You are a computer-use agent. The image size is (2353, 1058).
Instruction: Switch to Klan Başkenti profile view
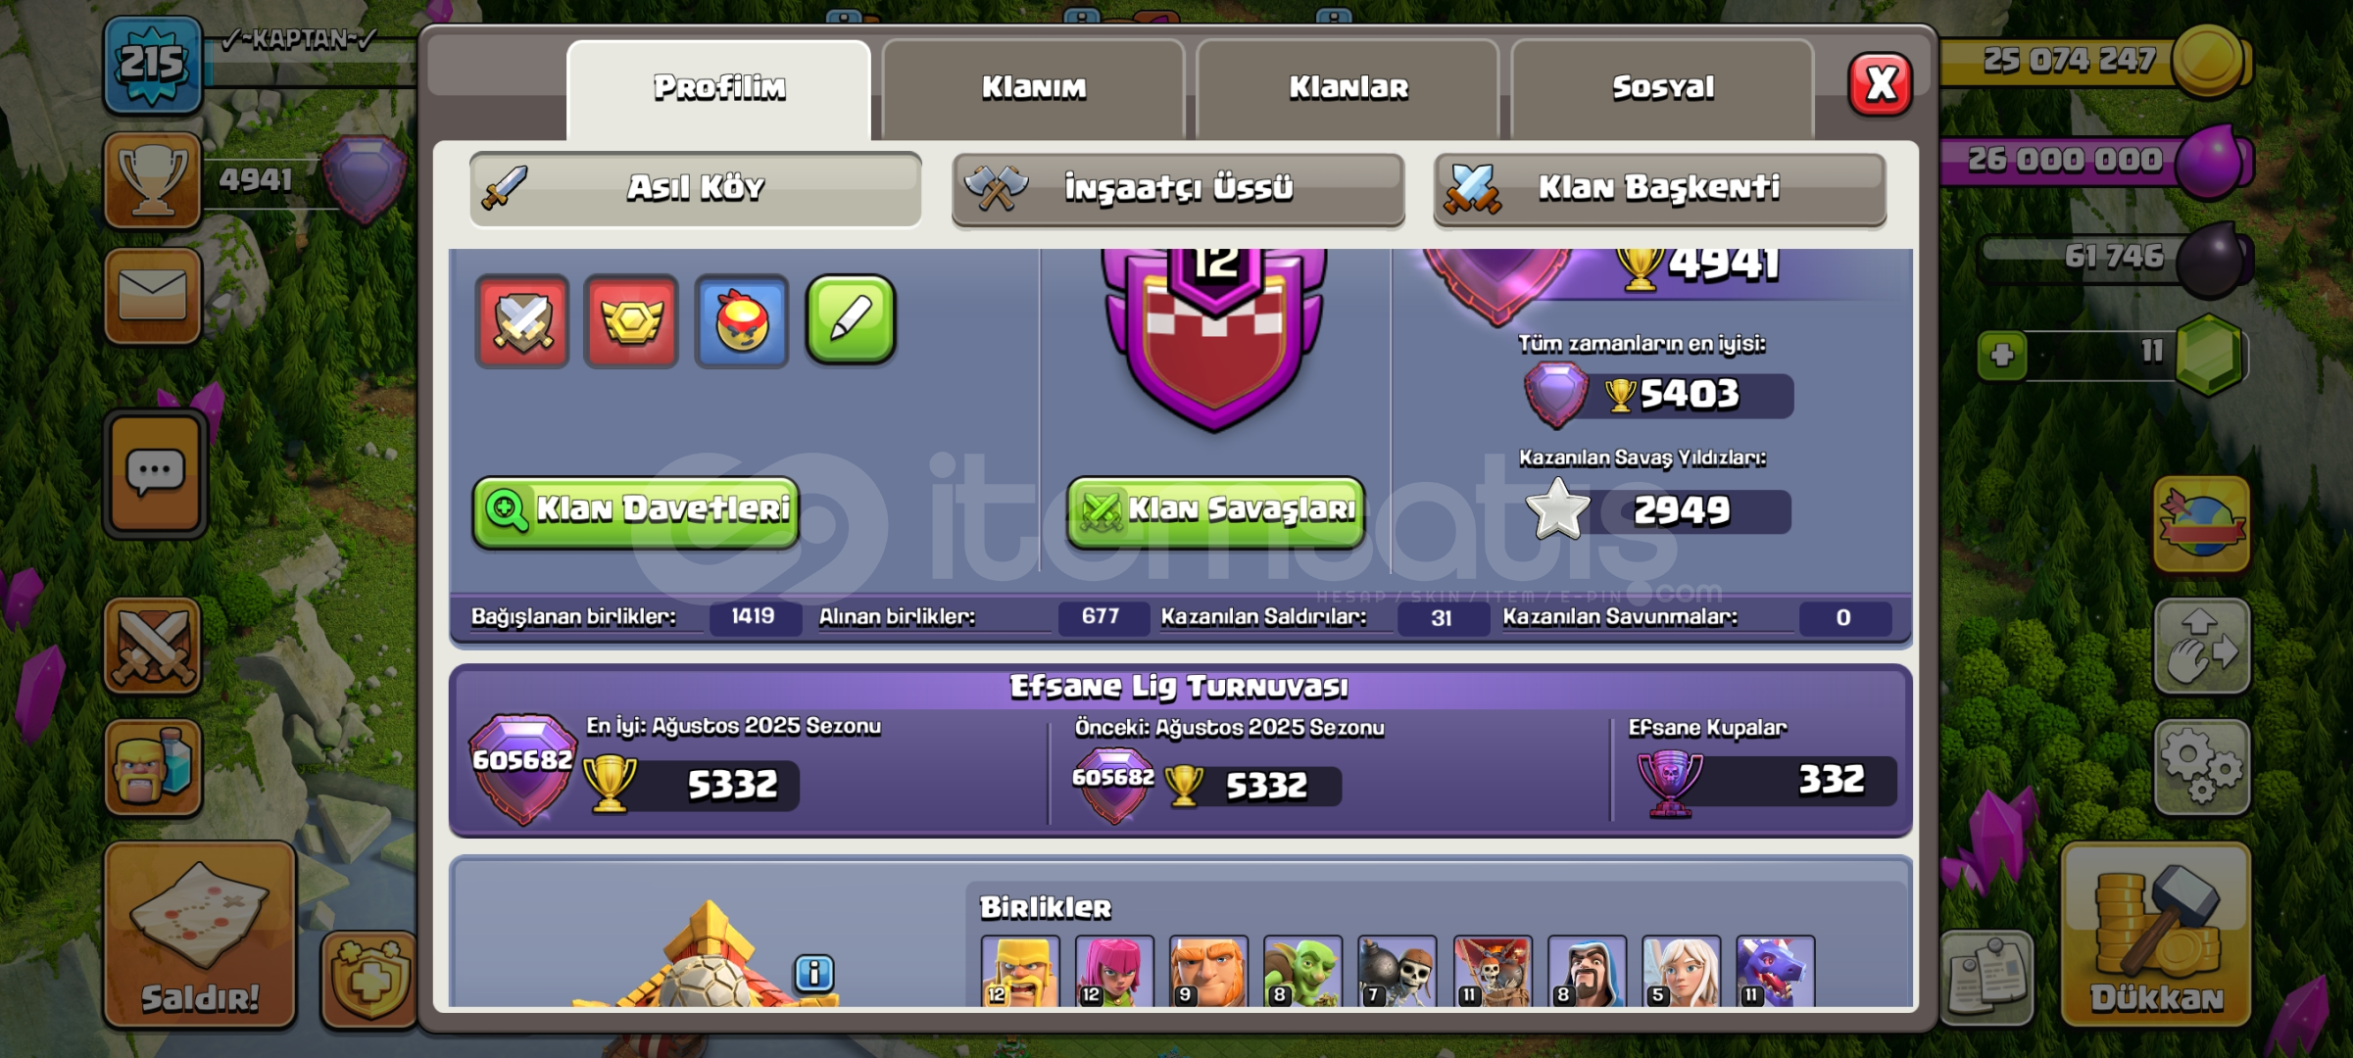(1659, 188)
